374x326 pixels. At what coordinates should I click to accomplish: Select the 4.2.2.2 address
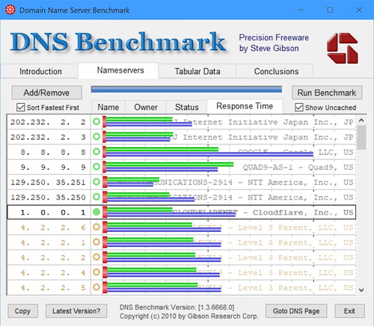pos(53,258)
